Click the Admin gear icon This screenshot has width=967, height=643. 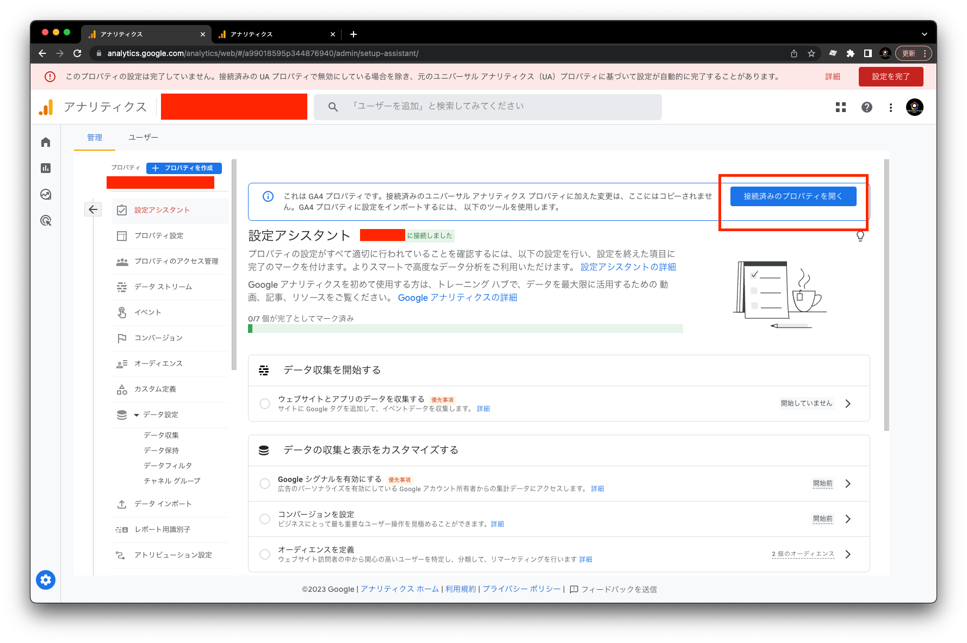click(46, 580)
